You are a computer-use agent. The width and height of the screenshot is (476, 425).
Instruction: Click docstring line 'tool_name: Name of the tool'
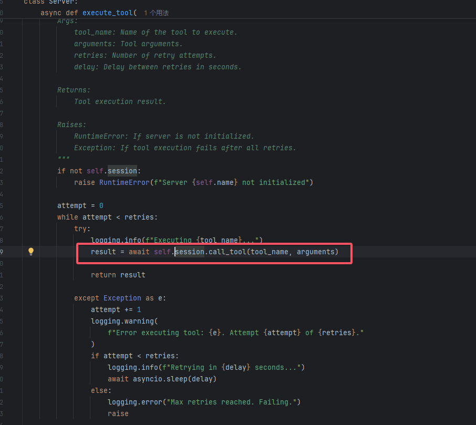tap(156, 32)
